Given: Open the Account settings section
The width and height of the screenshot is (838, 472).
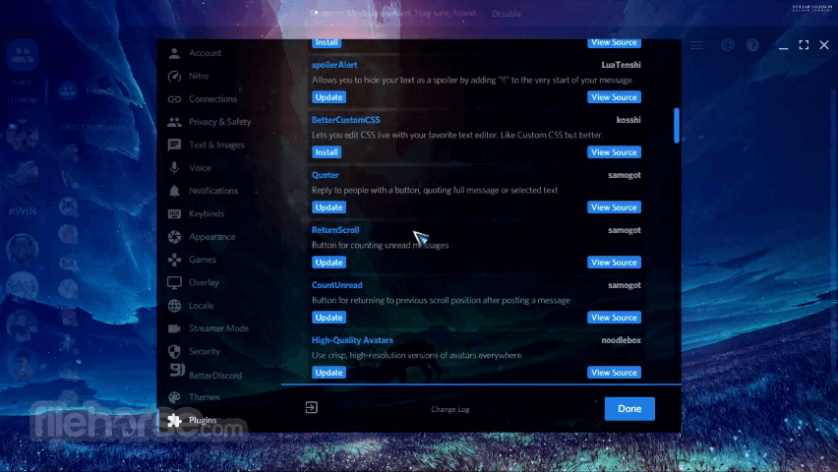Looking at the screenshot, I should (x=206, y=53).
